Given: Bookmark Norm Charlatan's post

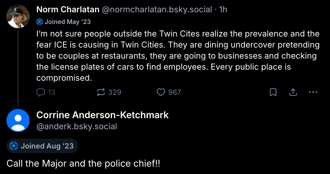Looking at the screenshot, I should [x=273, y=92].
